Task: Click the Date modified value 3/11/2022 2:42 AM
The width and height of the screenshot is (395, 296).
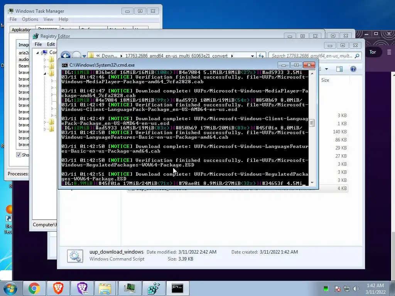Action: tap(197, 252)
